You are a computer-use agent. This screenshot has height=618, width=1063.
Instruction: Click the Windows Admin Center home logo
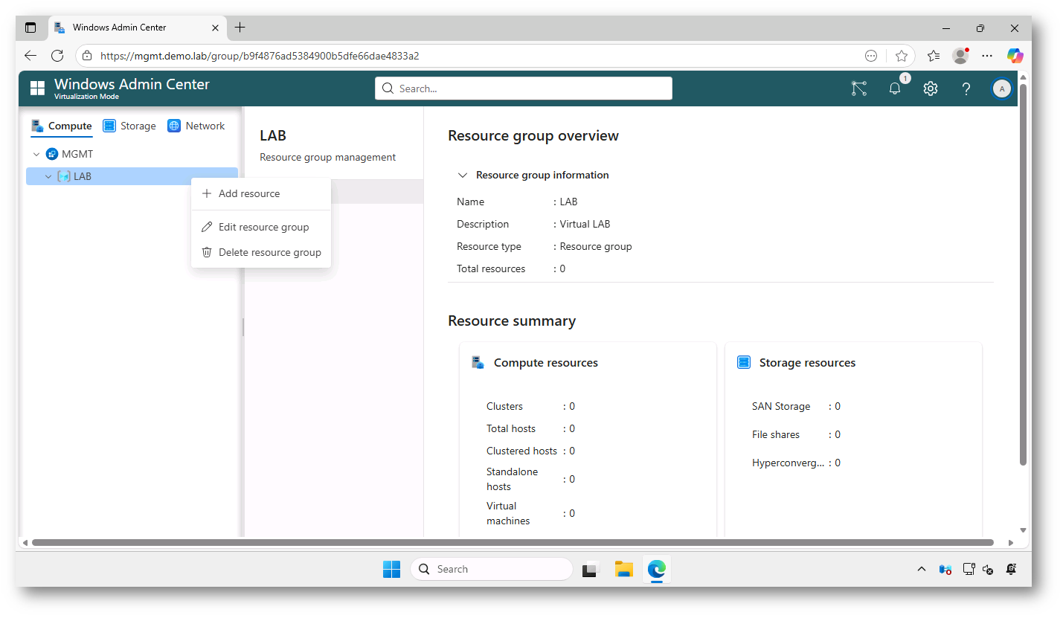[x=37, y=88]
